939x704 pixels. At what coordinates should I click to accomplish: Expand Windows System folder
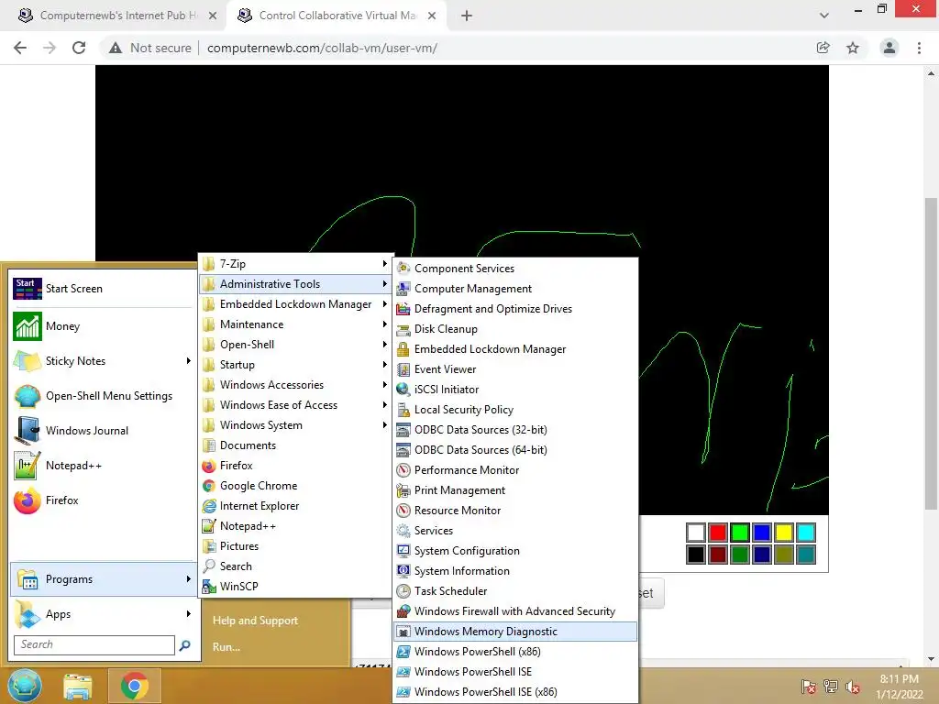tap(295, 425)
